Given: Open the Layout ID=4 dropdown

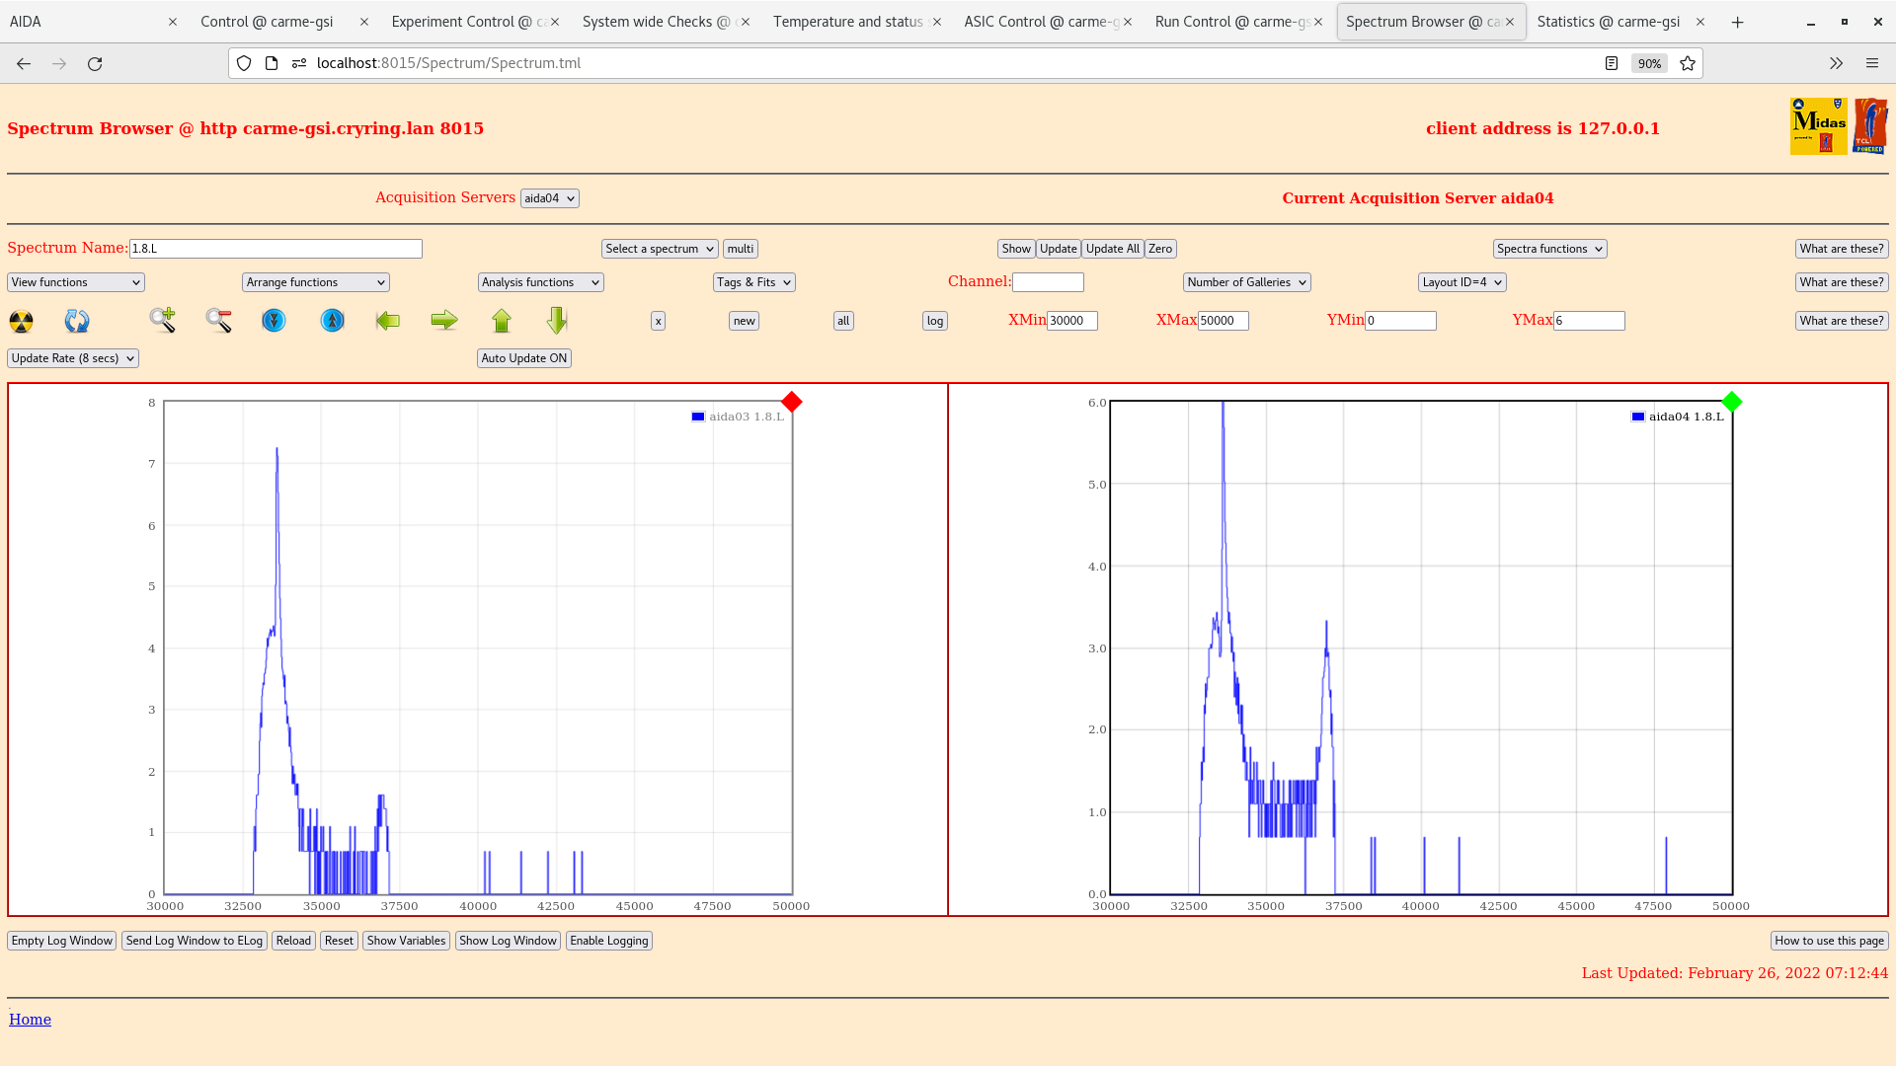Looking at the screenshot, I should (1462, 282).
